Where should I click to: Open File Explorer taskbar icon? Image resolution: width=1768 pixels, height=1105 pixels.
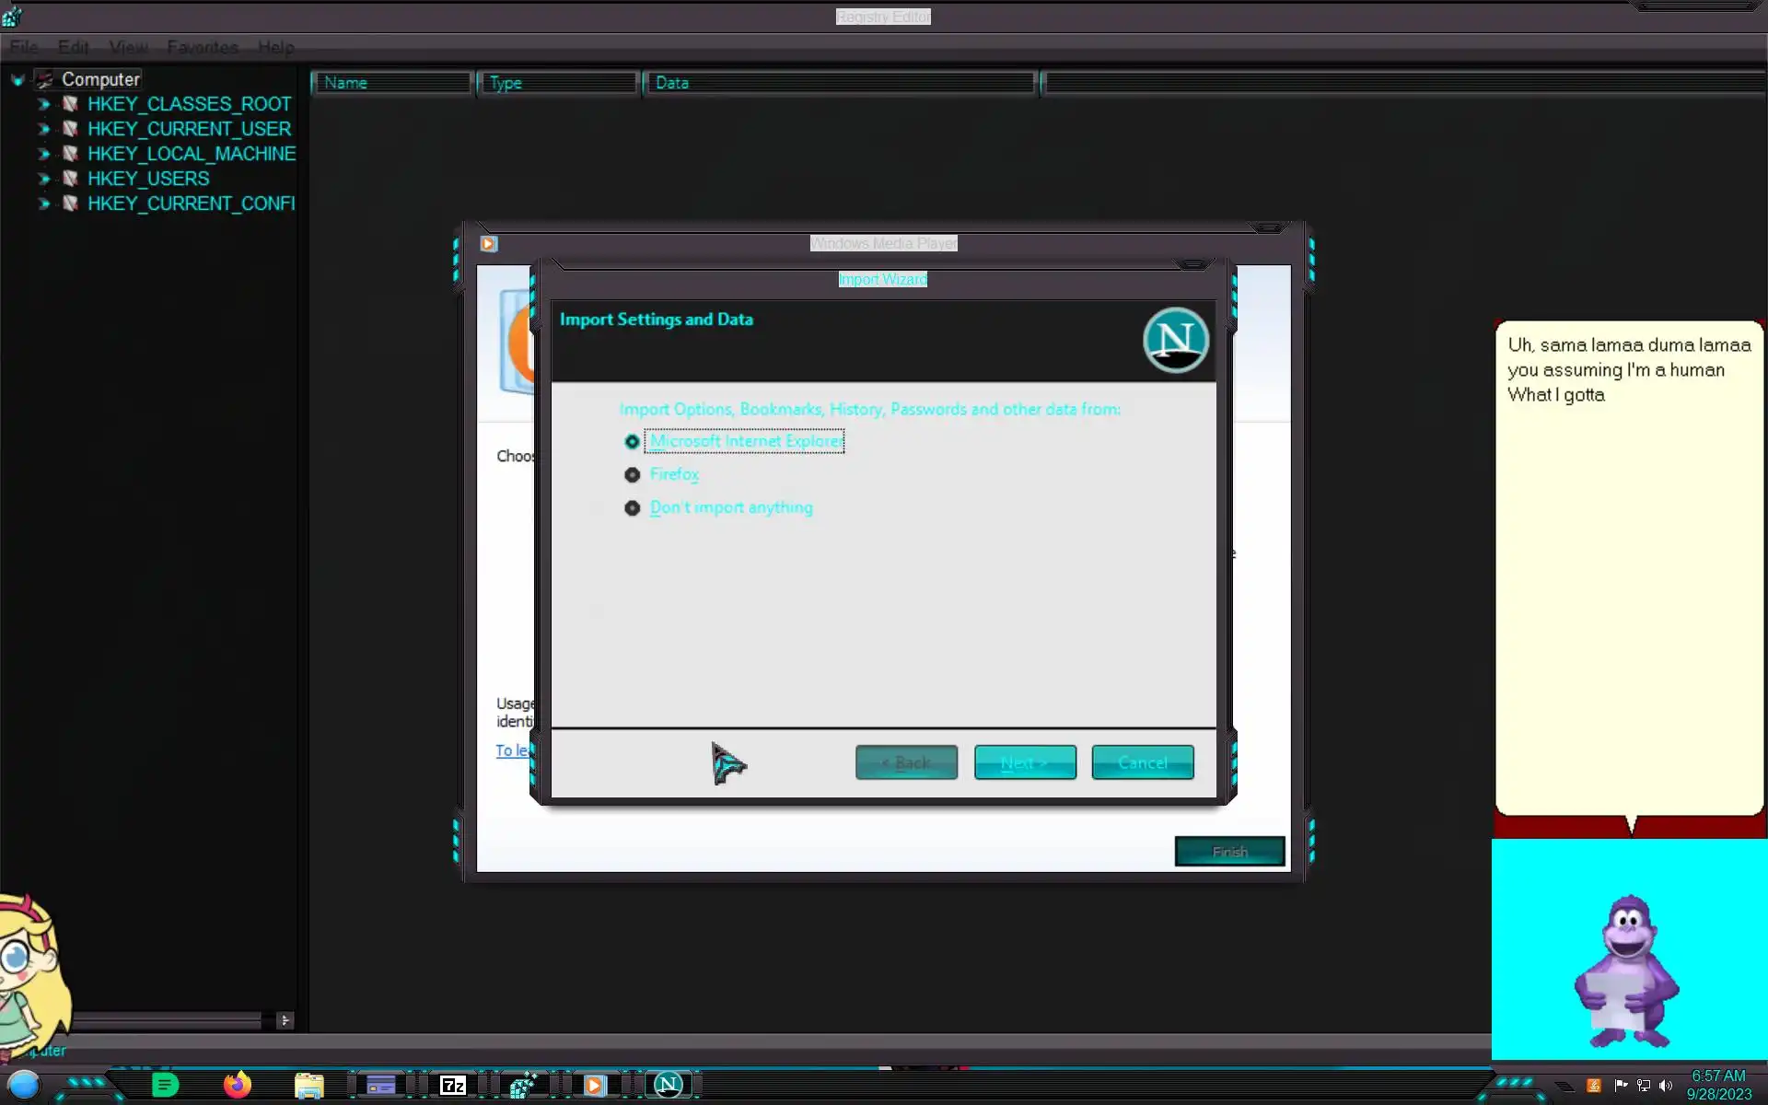(x=308, y=1086)
